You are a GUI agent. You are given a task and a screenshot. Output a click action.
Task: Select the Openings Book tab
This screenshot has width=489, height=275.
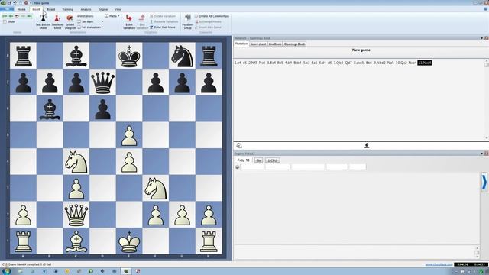pos(294,44)
